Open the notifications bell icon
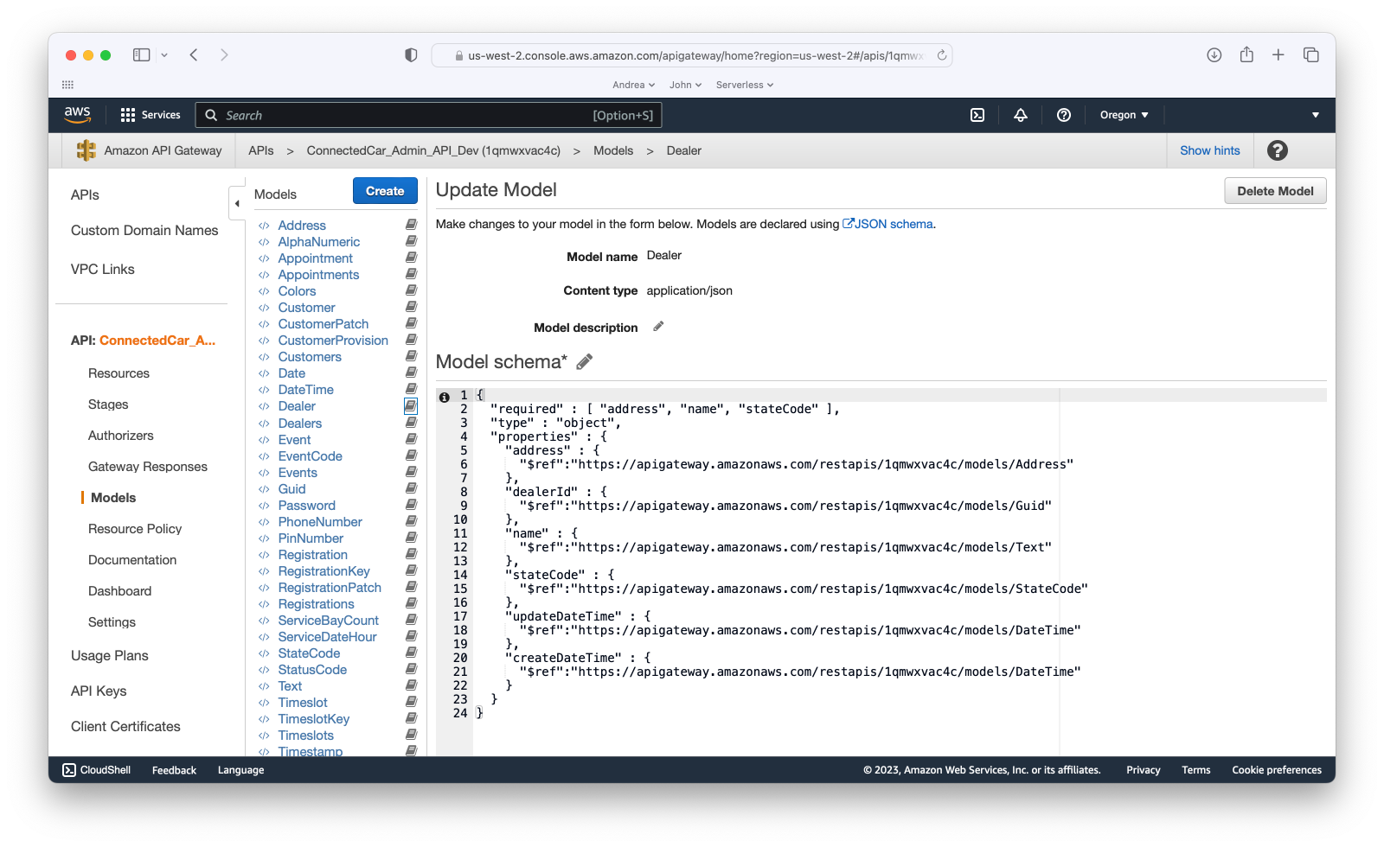The image size is (1384, 847). tap(1021, 115)
